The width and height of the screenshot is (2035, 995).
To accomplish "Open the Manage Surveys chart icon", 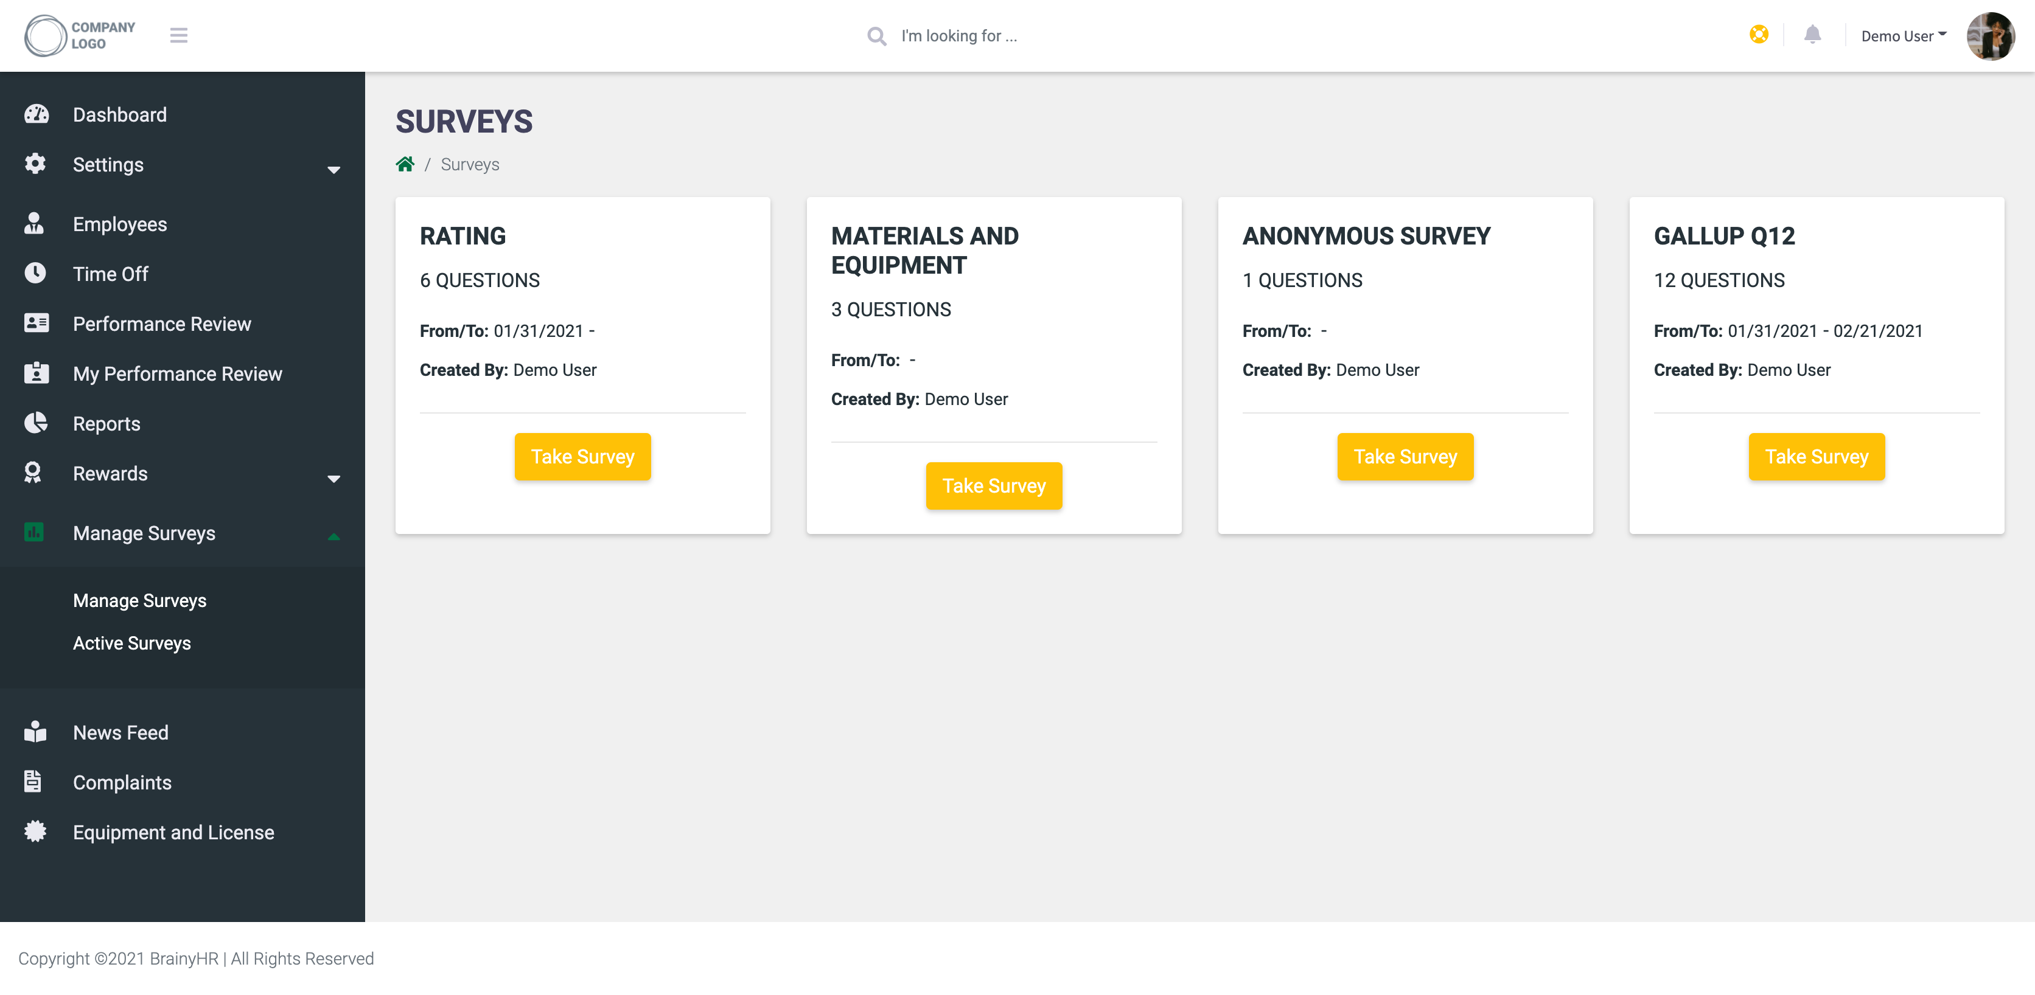I will 35,533.
